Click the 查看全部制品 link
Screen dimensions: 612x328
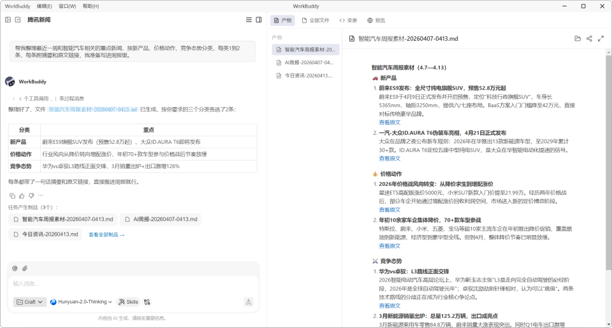pos(106,235)
